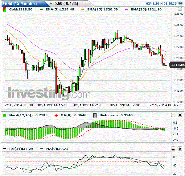Screen dimensions: 185x176
Task: Click the red cross MA(9) legend icon in MACD panel
Action: click(x=56, y=115)
